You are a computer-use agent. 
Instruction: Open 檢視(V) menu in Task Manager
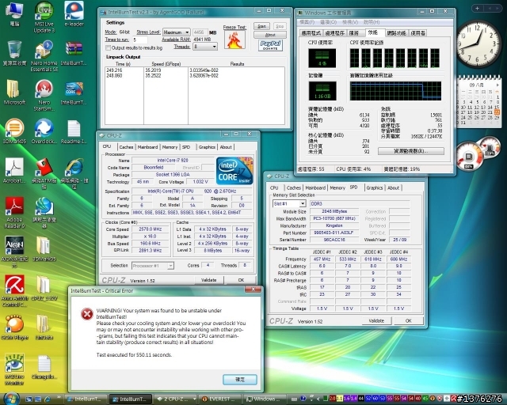pyautogui.click(x=350, y=22)
